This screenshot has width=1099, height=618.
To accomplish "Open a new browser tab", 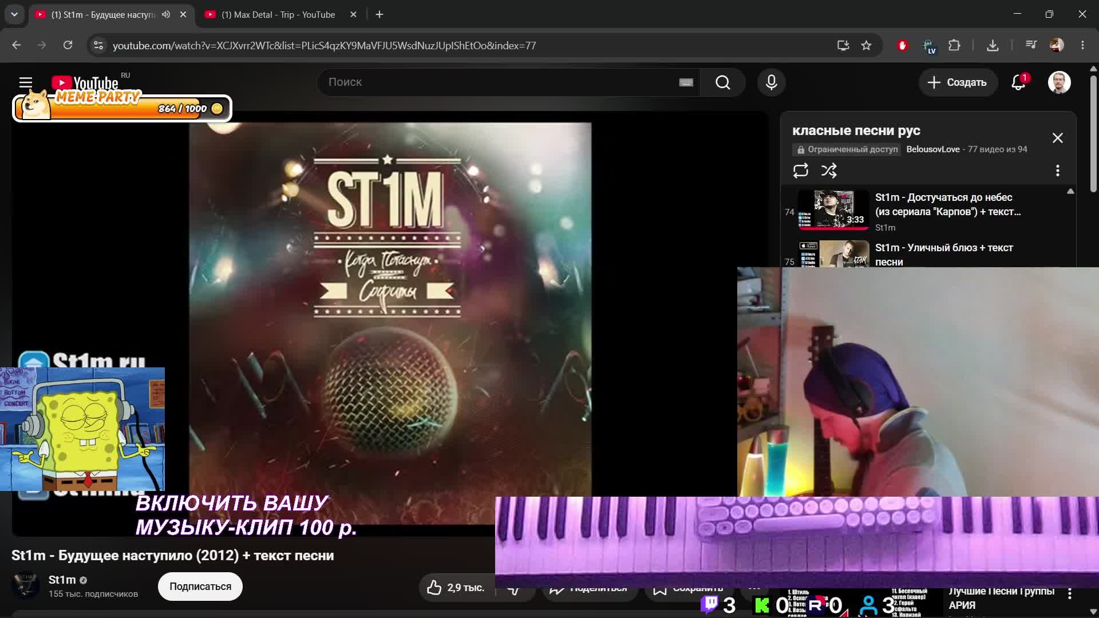I will coord(379,14).
